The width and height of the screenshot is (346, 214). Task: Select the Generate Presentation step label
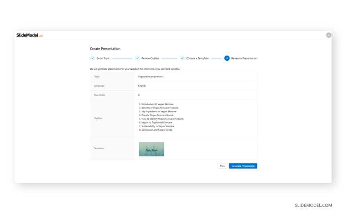point(244,58)
